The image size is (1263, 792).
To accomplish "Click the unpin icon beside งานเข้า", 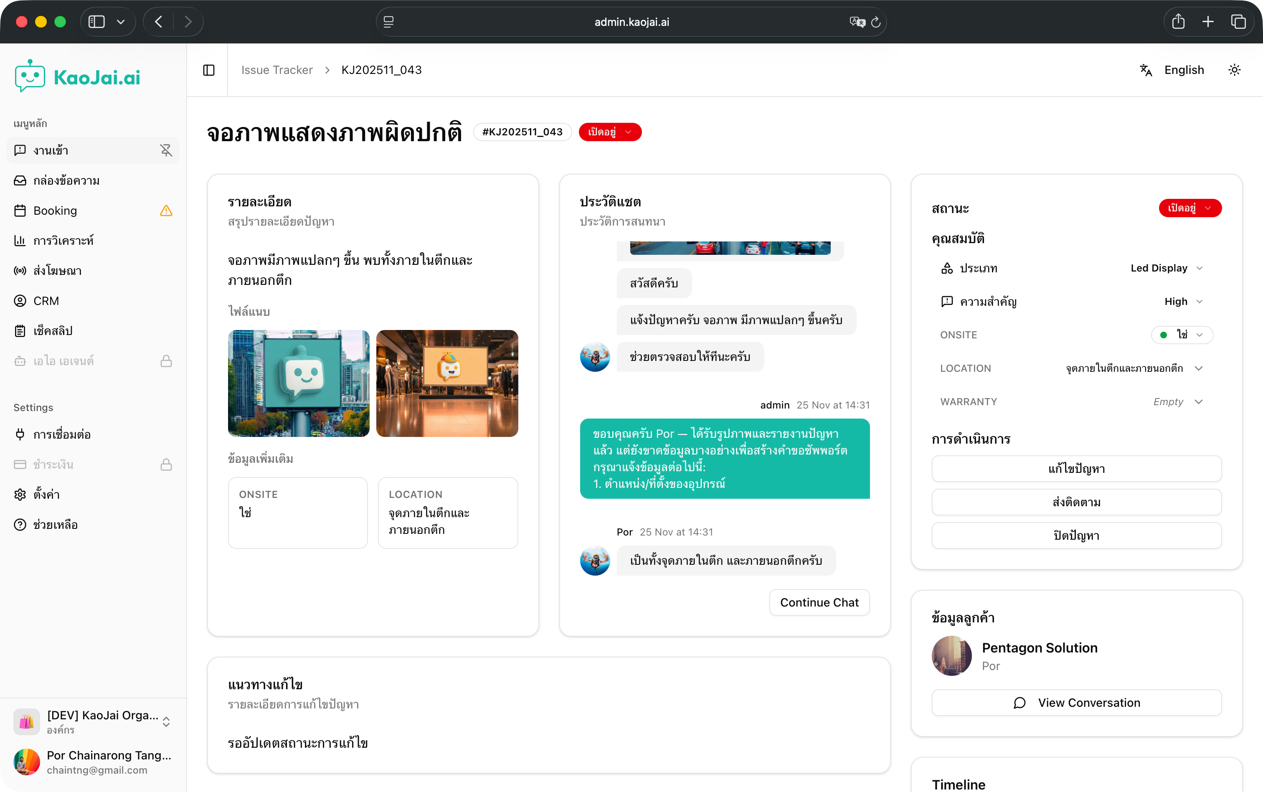I will [166, 150].
